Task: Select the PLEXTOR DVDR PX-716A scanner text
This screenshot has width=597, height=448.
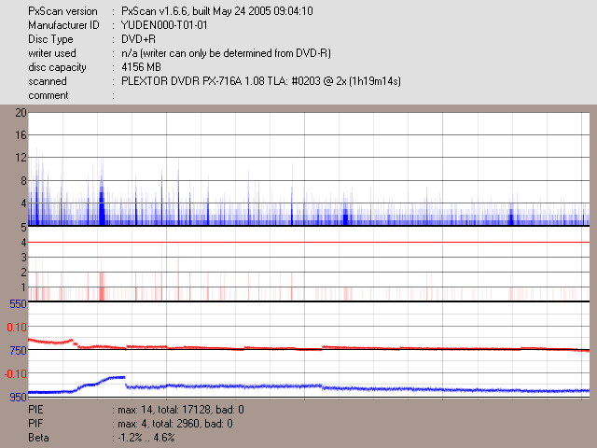Action: [x=261, y=81]
